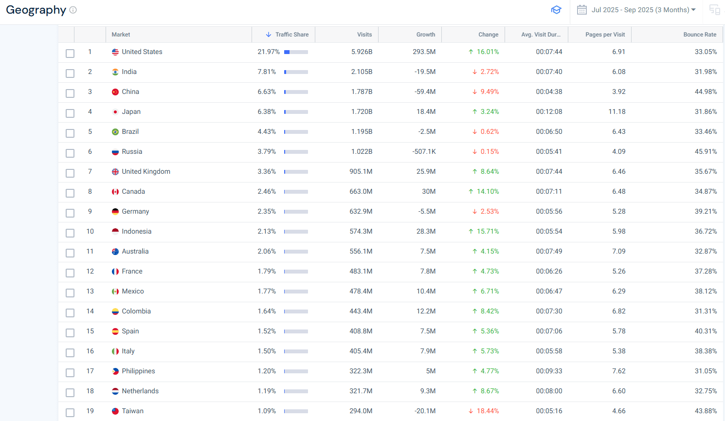The width and height of the screenshot is (725, 421).
Task: Click the Avg. Visit Duration column header
Action: point(541,35)
